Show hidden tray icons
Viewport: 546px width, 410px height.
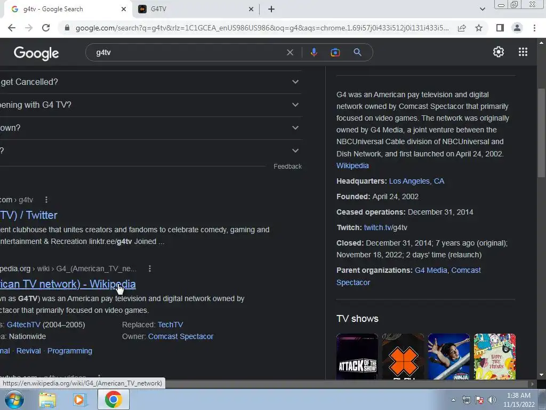point(453,400)
